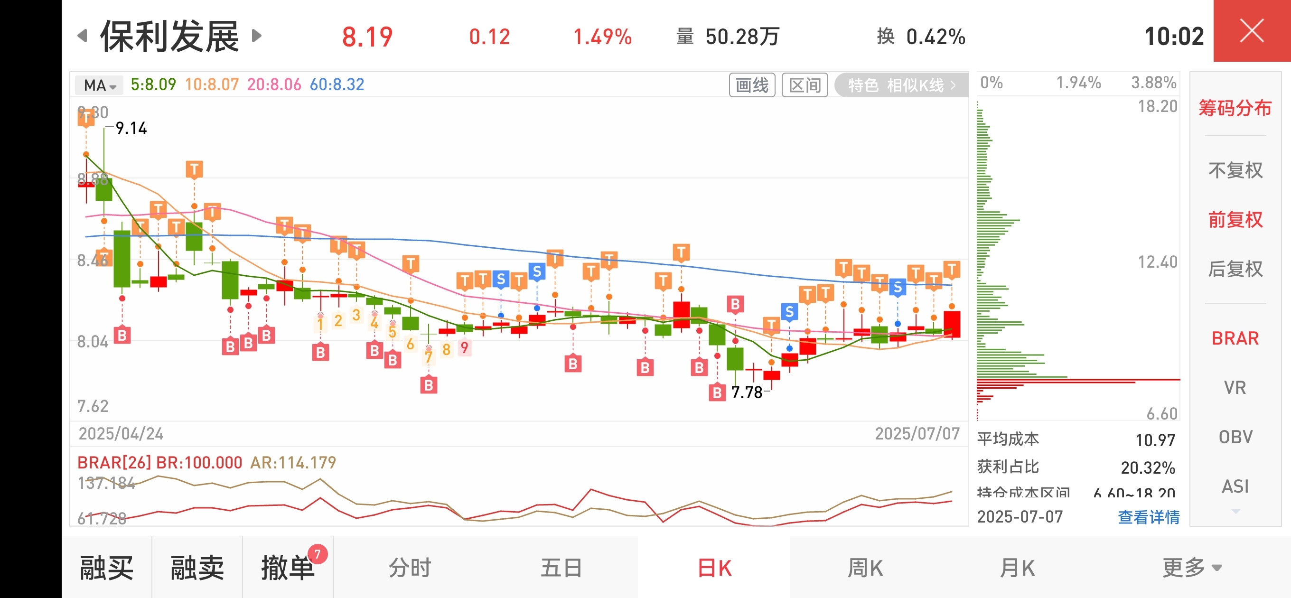Open 查看详情 chip details link
This screenshot has height=598, width=1291.
click(x=1149, y=517)
